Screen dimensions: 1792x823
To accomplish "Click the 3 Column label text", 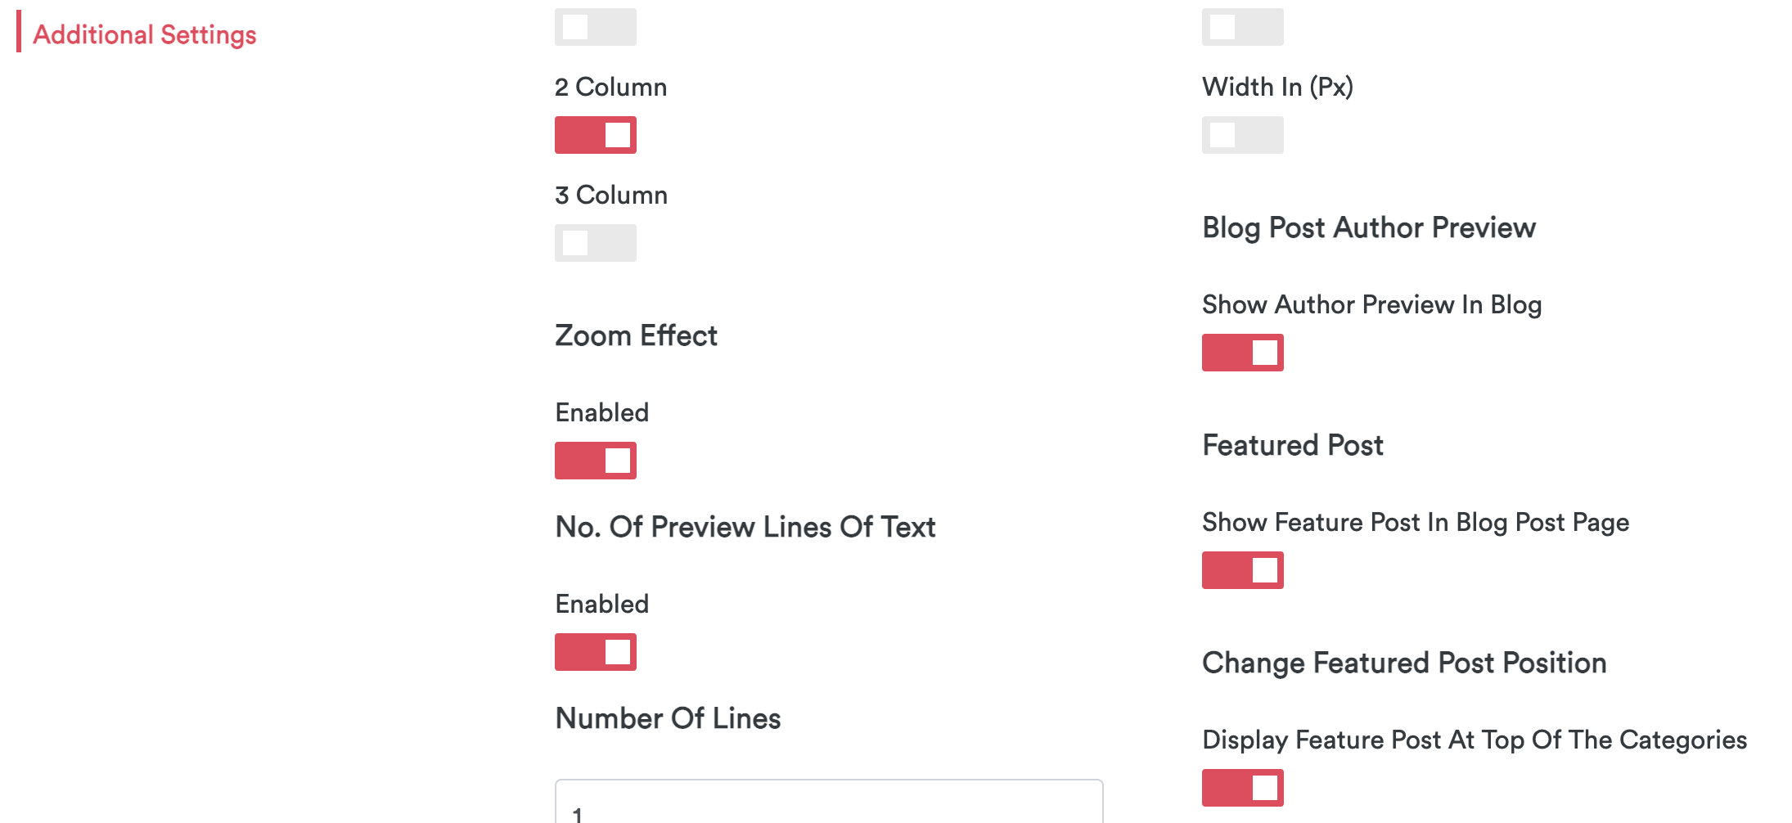I will [x=610, y=195].
